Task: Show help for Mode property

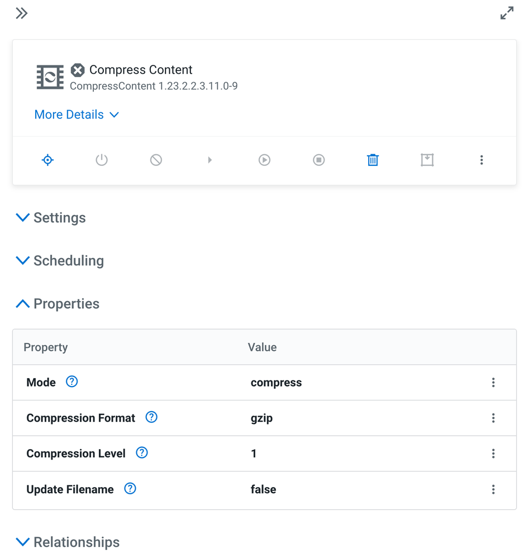Action: 72,381
